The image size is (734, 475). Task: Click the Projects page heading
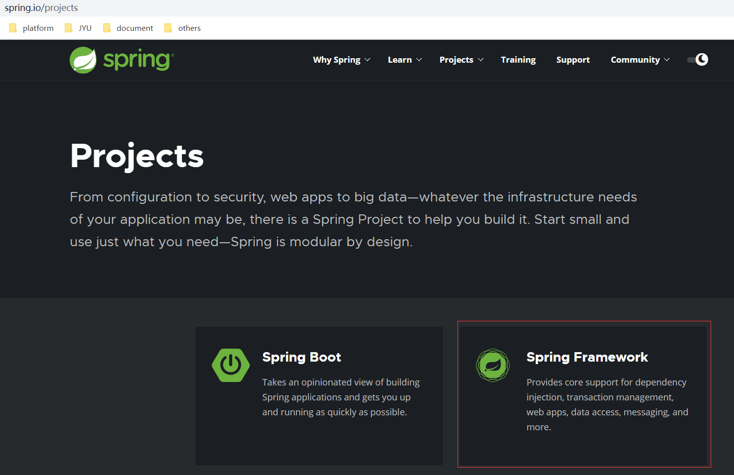(137, 156)
